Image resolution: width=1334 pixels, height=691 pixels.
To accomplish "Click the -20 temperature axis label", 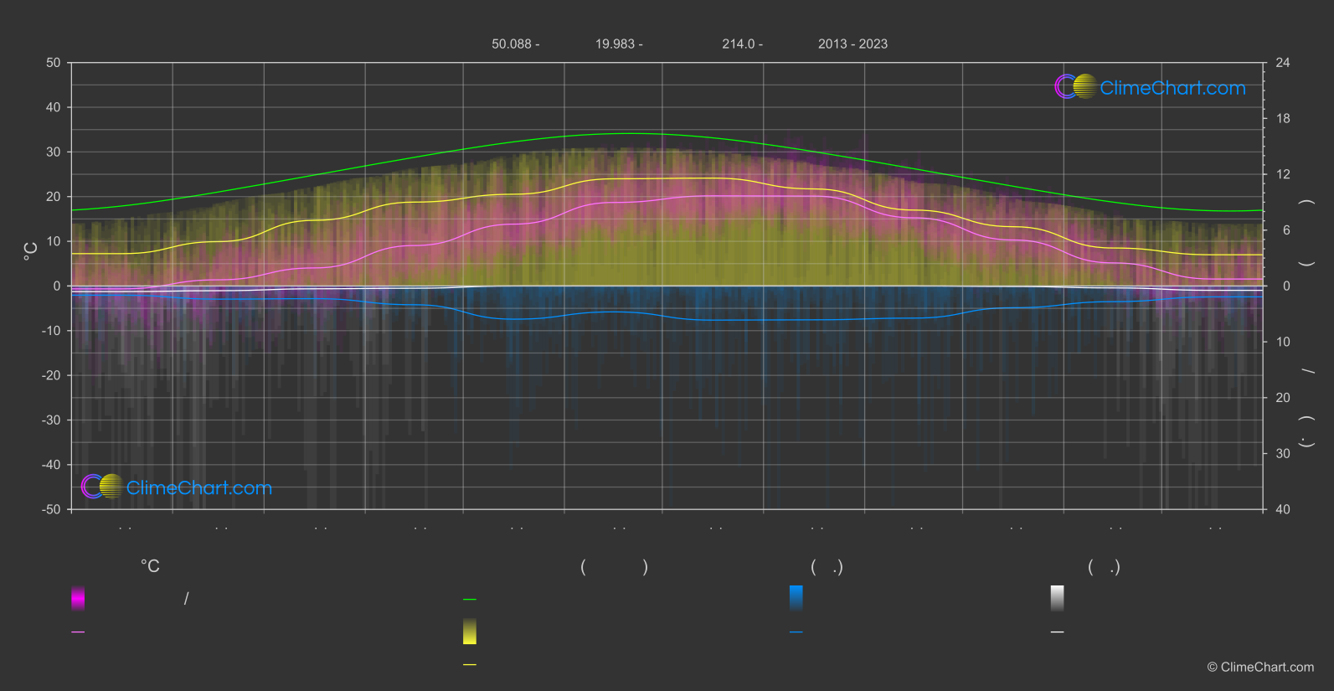I will [51, 375].
